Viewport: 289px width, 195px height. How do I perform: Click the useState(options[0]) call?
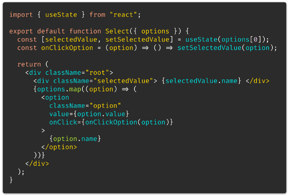click(225, 40)
